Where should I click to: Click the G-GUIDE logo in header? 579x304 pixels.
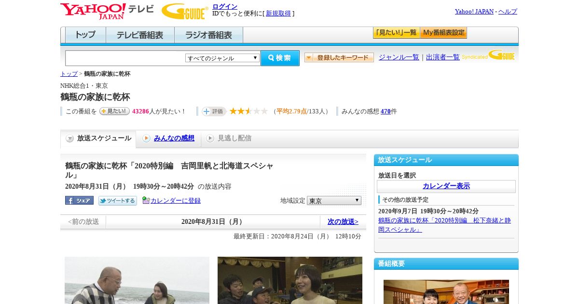pyautogui.click(x=185, y=12)
